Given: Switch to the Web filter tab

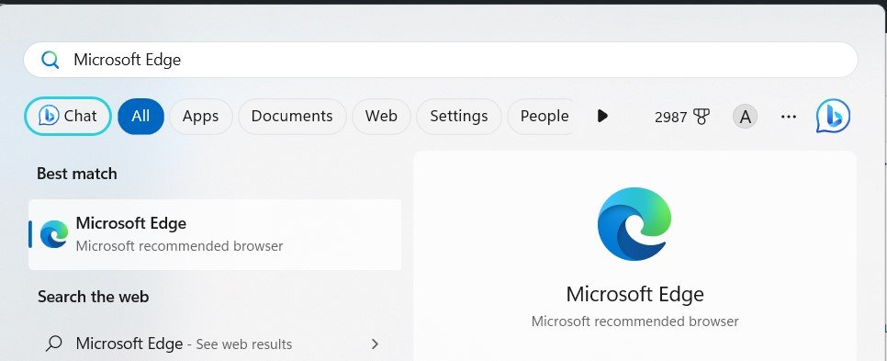Looking at the screenshot, I should point(381,116).
